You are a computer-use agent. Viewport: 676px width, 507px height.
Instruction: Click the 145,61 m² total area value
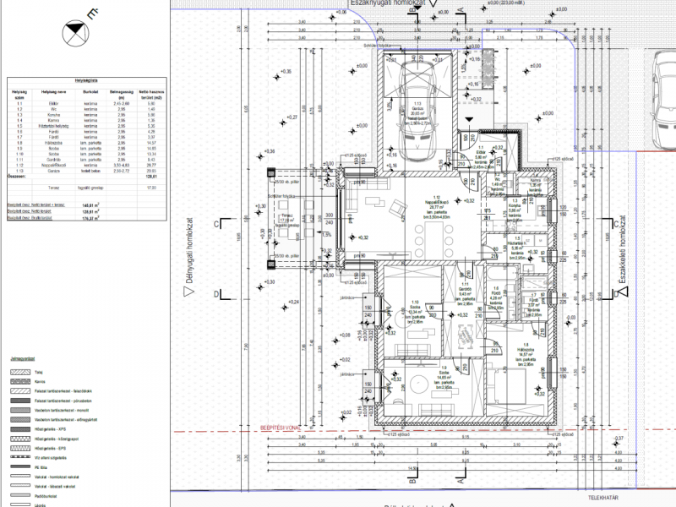[x=90, y=205]
